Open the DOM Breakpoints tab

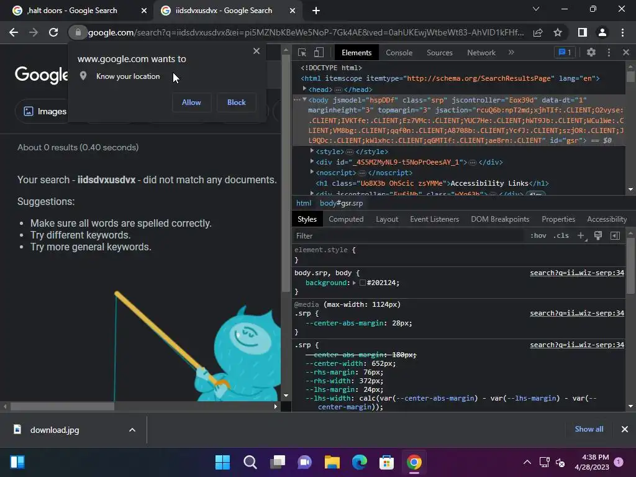[500, 219]
